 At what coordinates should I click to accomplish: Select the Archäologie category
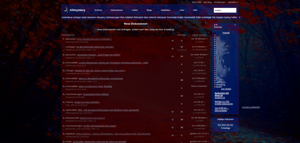[x=206, y=17]
